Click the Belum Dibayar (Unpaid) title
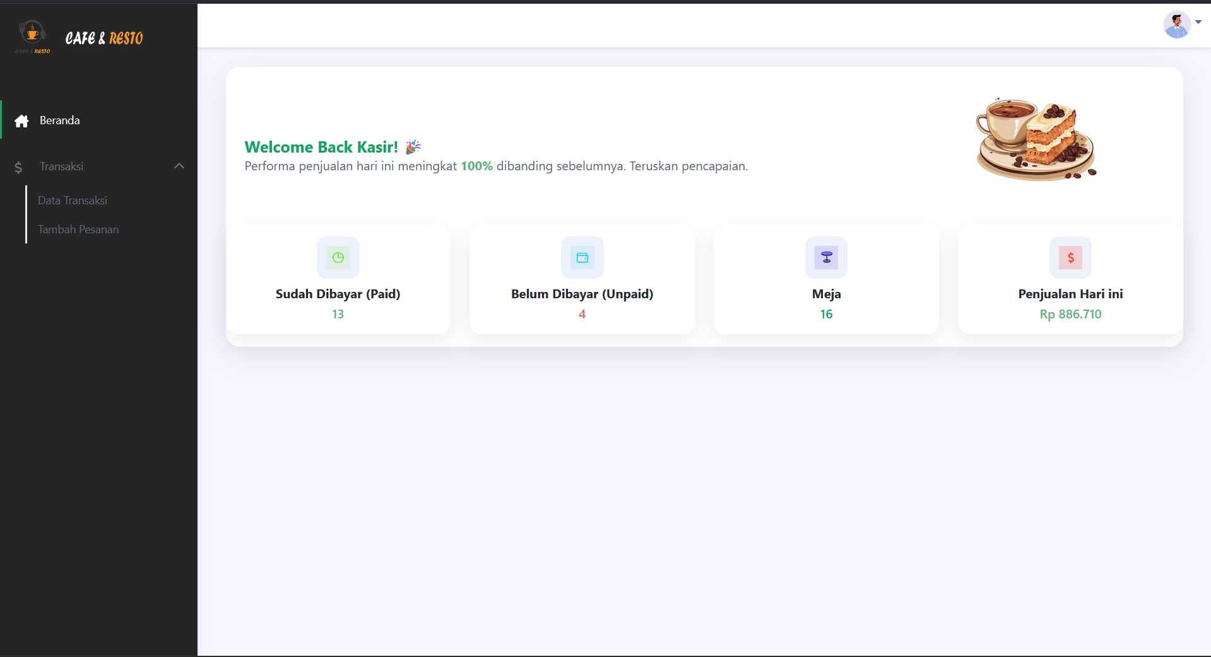The height and width of the screenshot is (657, 1211). click(x=582, y=294)
